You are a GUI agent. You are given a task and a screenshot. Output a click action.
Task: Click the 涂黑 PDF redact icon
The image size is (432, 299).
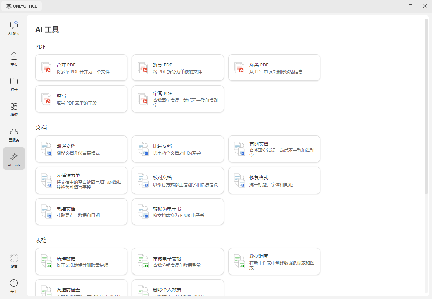[239, 68]
